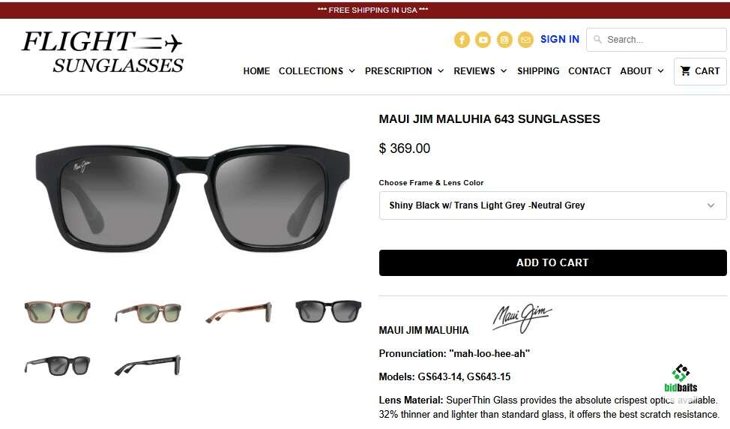This screenshot has width=730, height=429.
Task: Click the Flight Sunglasses logo
Action: (103, 51)
